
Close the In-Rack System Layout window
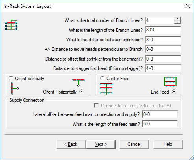(x=188, y=6)
